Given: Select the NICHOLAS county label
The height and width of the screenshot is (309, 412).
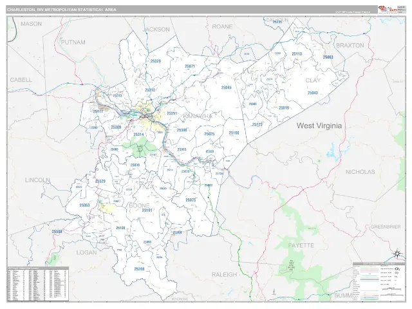Looking at the screenshot, I should (x=360, y=172).
